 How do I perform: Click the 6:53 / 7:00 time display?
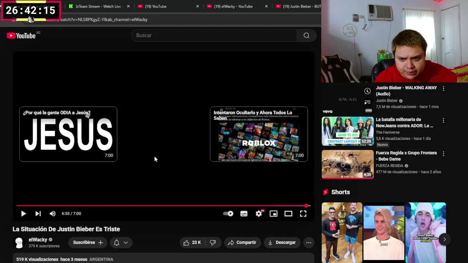(x=71, y=214)
